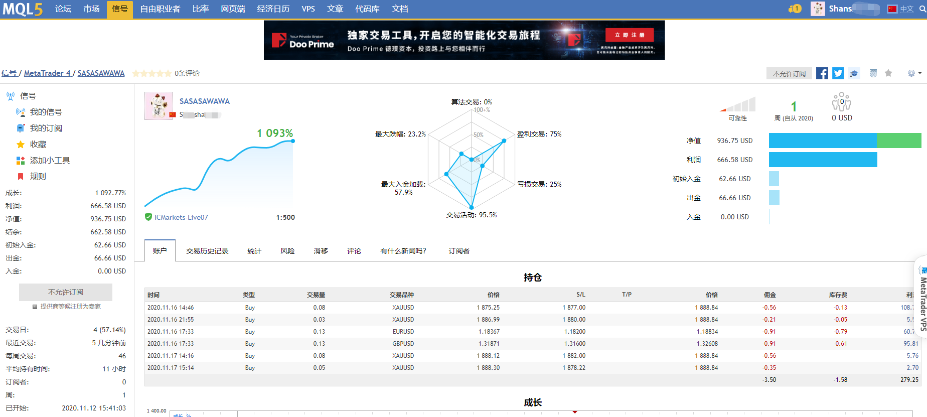The image size is (927, 417).
Task: Click the light blue 初始入金 bar
Action: point(774,179)
